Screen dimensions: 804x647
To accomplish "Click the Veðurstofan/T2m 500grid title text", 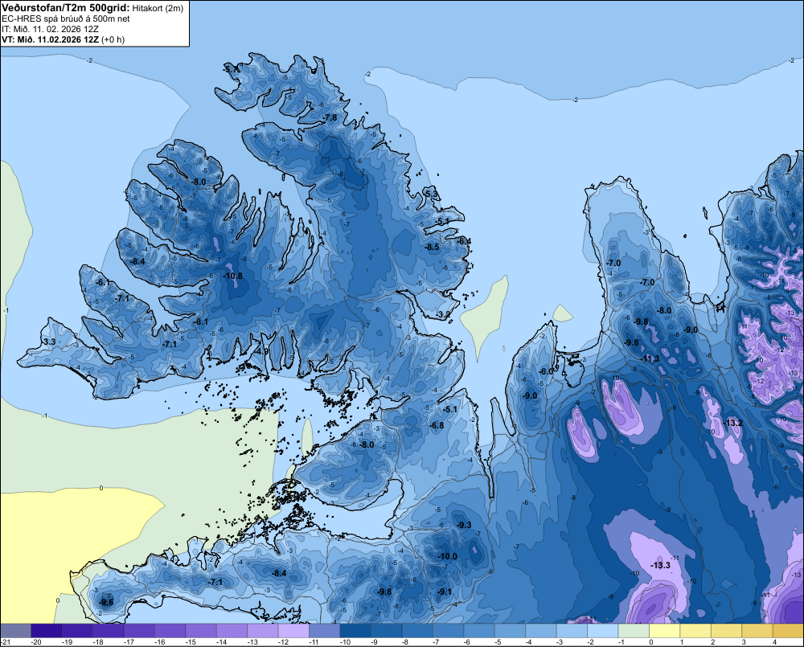I will [65, 8].
